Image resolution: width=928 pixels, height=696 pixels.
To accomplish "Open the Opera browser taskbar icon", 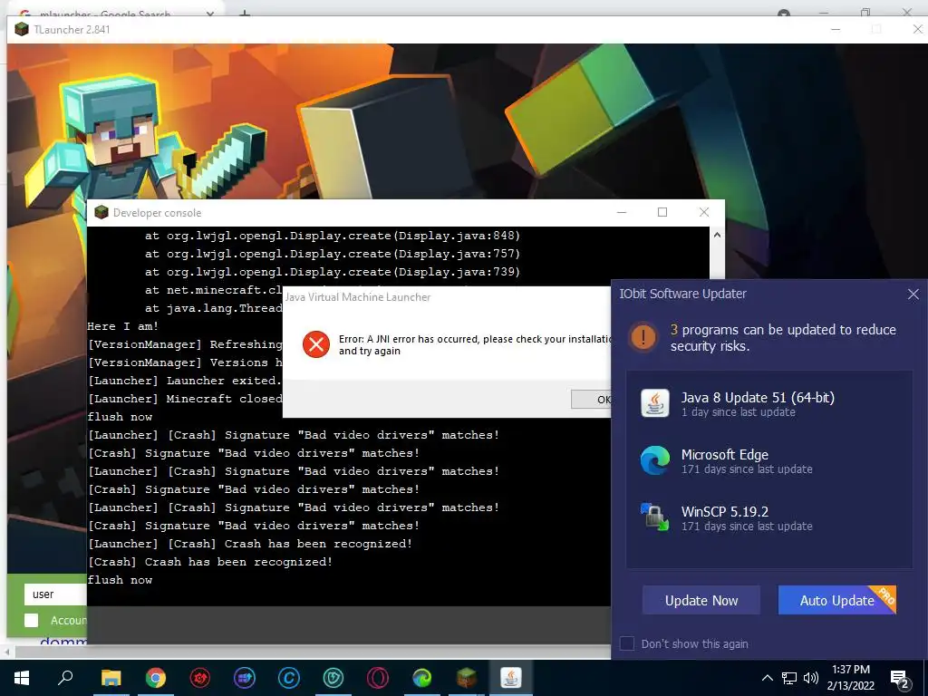I will click(x=378, y=678).
